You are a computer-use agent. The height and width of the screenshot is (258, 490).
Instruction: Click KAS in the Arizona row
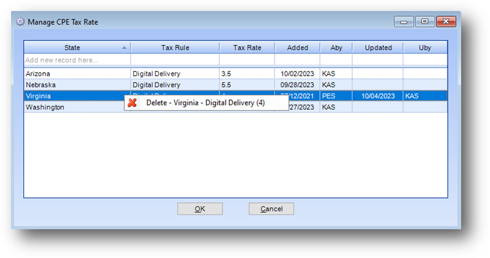tap(336, 74)
